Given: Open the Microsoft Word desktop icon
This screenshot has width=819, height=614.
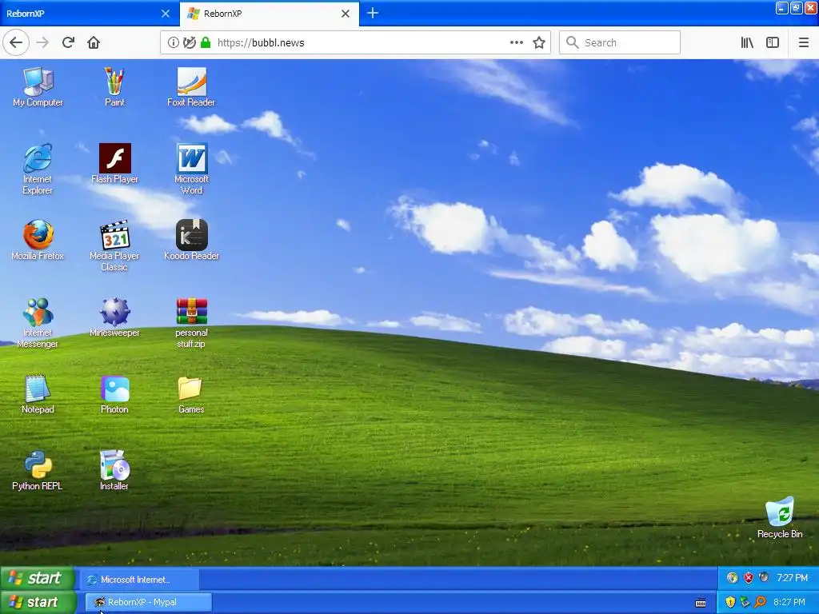Looking at the screenshot, I should (191, 169).
